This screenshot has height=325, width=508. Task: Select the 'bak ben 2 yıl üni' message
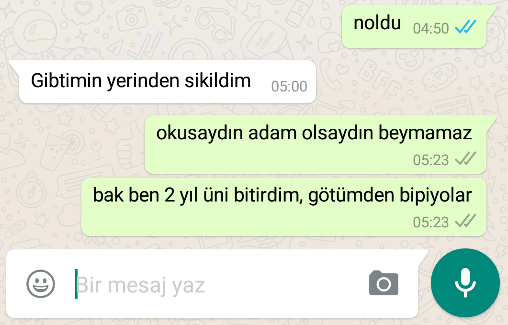(284, 207)
